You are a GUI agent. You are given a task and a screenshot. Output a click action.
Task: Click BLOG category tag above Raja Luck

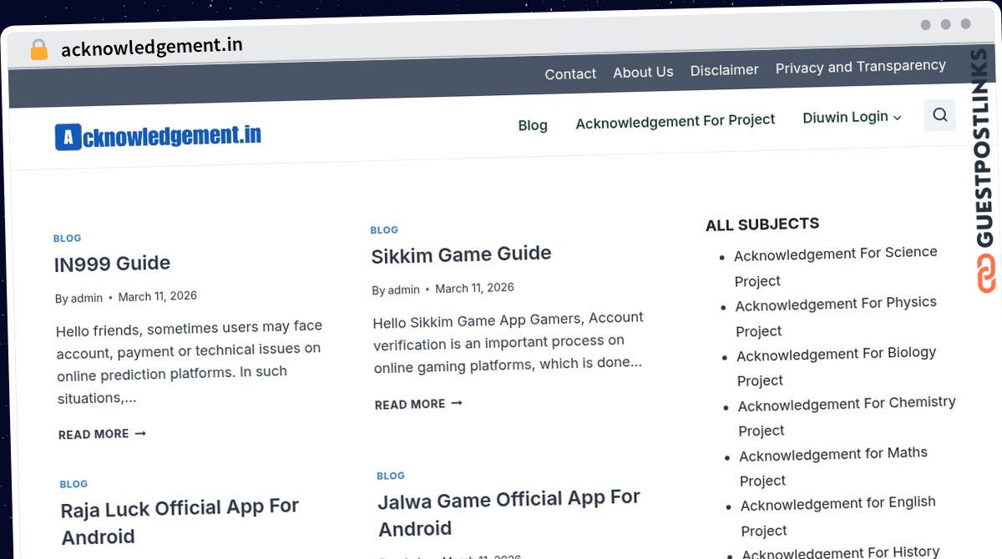point(73,484)
